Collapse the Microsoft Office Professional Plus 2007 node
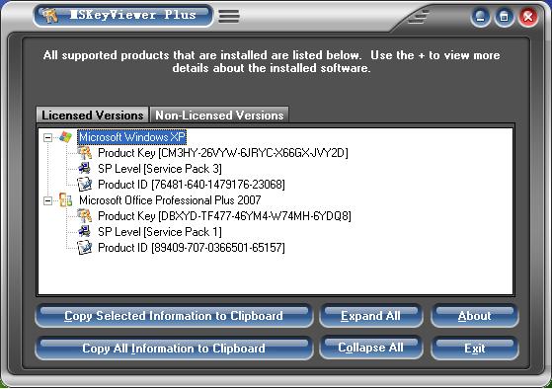Viewport: 552px width, 389px height. coord(47,200)
